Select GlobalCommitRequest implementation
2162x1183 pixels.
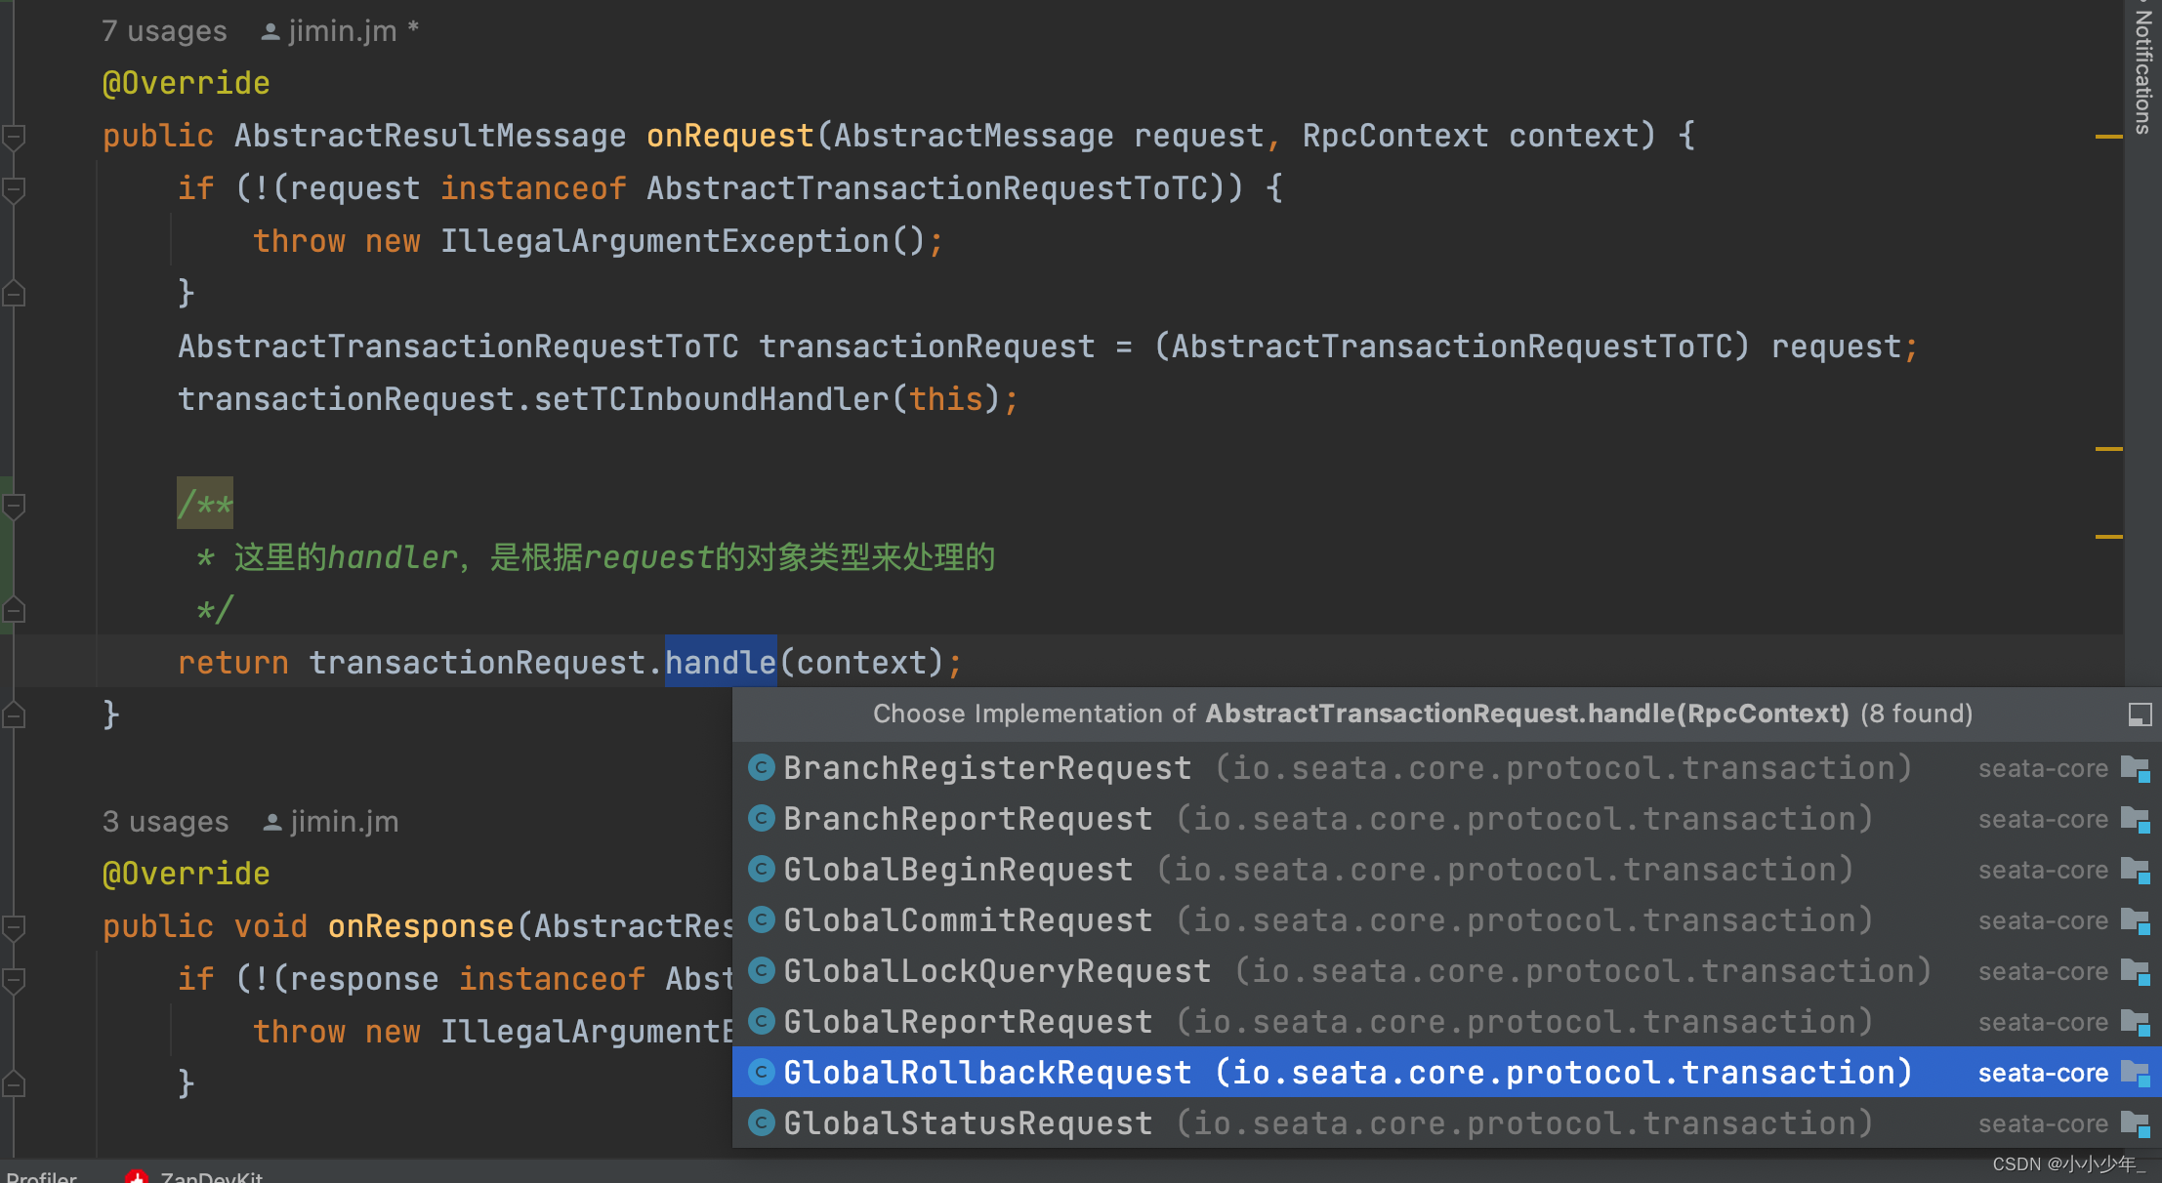1447,920
